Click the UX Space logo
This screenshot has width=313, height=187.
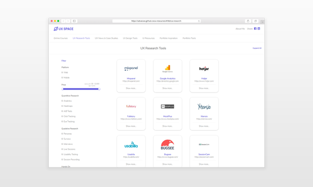click(64, 29)
